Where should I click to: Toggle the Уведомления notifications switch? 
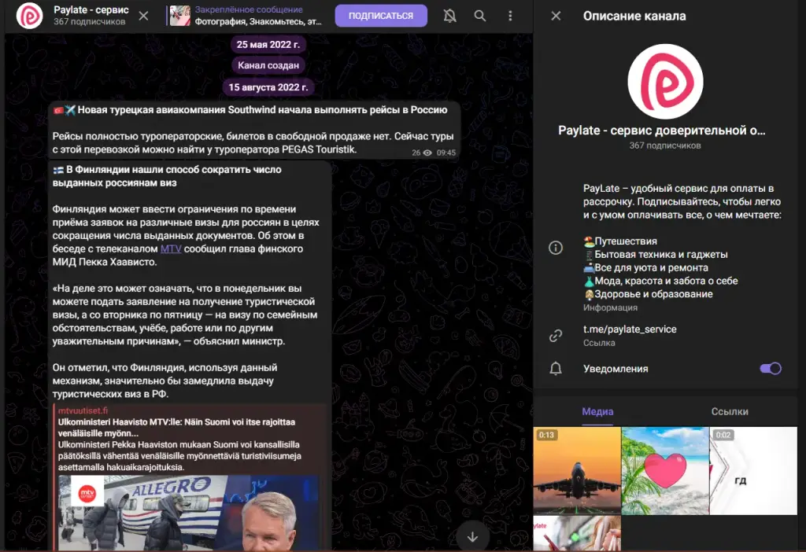tap(771, 369)
